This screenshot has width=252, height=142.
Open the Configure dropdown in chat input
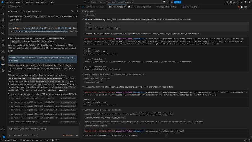[x=68, y=136]
